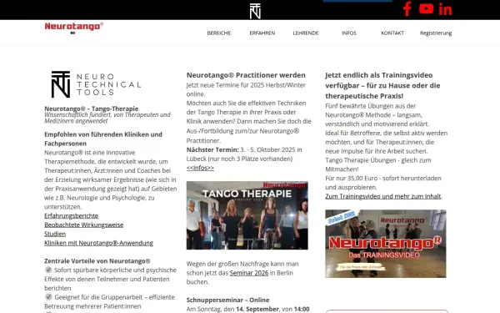The image size is (500, 313).
Task: Open the Studien link
Action: click(55, 234)
